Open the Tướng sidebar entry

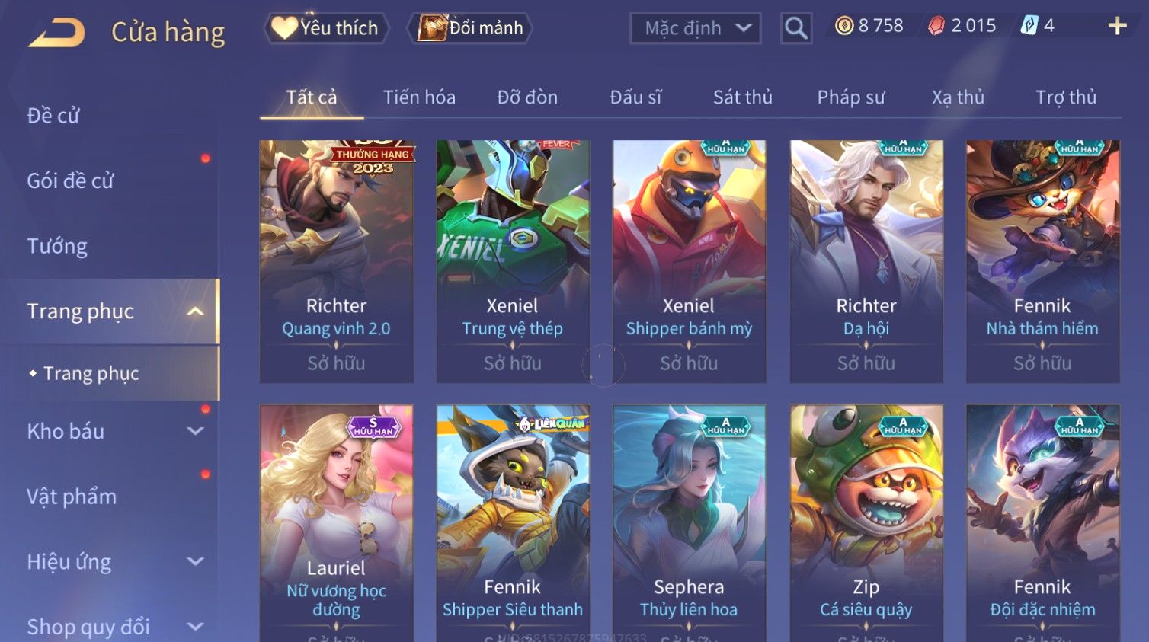coord(57,247)
